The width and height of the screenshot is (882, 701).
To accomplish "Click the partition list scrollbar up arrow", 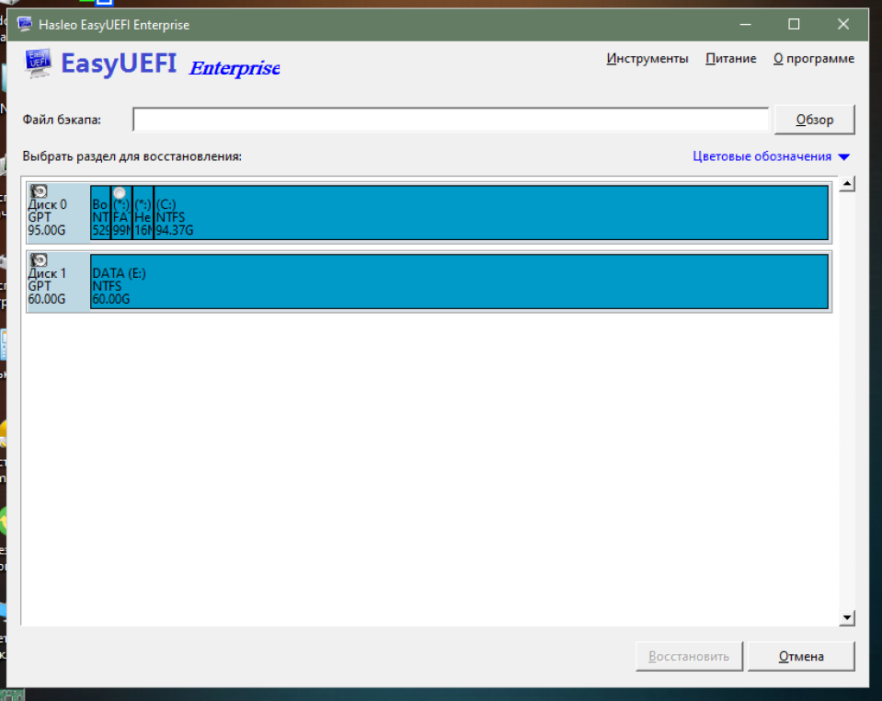I will [x=846, y=184].
